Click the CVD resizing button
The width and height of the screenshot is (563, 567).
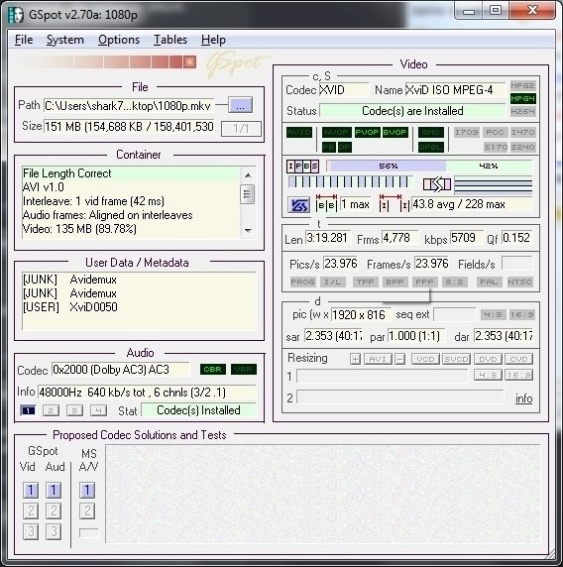point(518,359)
